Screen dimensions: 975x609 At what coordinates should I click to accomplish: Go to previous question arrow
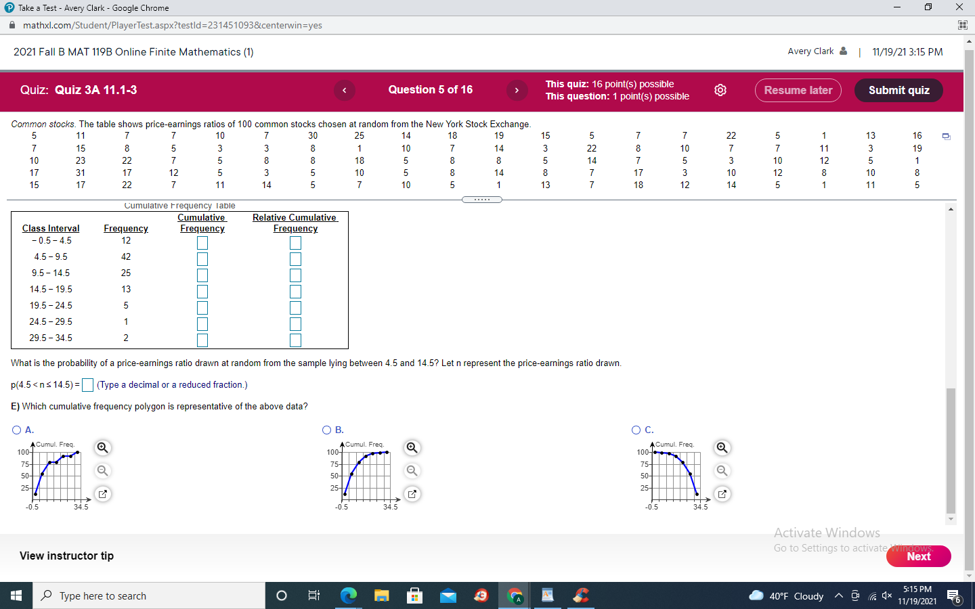[x=345, y=90]
